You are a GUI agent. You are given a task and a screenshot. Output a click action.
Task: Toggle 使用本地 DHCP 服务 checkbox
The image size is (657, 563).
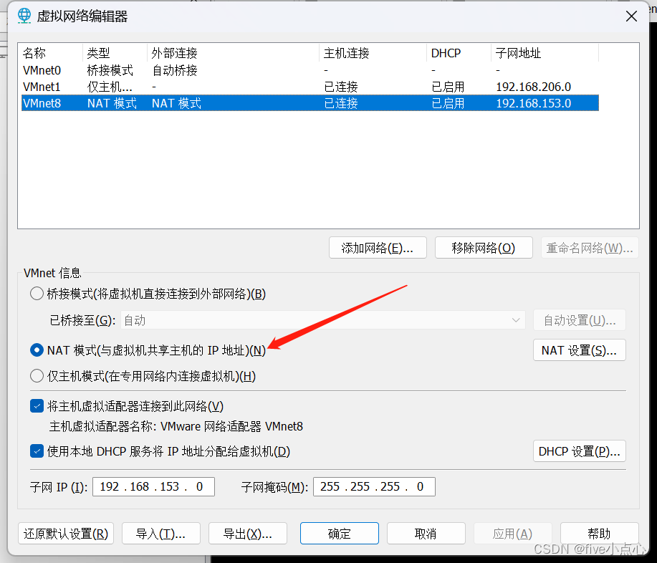click(37, 451)
